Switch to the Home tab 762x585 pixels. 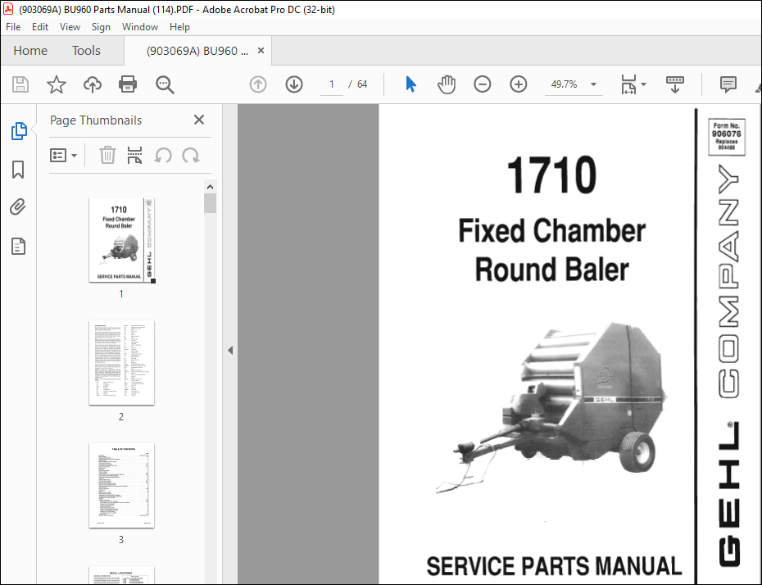coord(30,51)
